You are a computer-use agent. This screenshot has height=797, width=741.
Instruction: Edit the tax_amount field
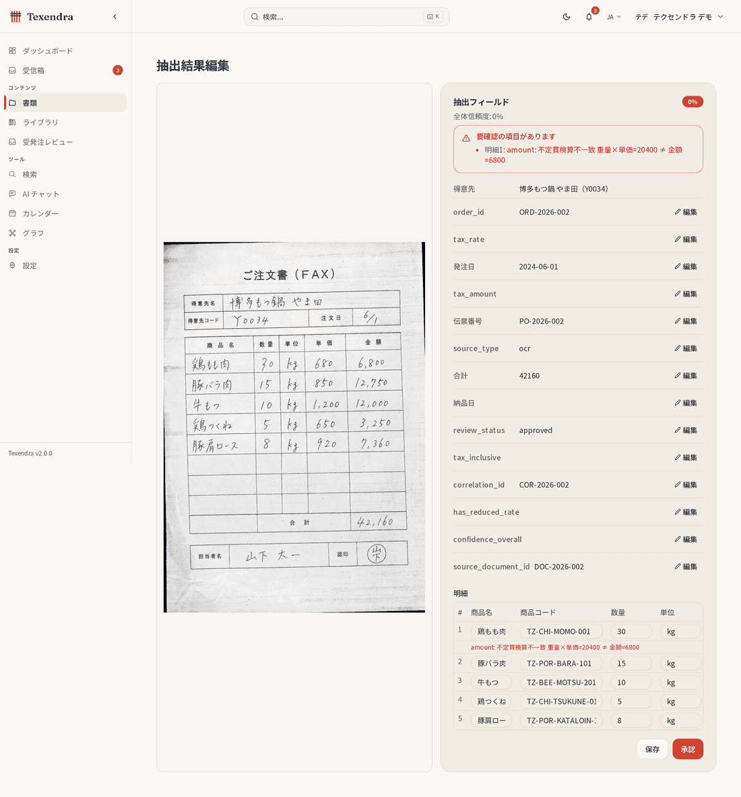pyautogui.click(x=686, y=294)
